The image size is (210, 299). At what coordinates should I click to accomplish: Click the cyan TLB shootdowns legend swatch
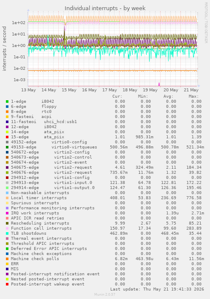click(7, 233)
